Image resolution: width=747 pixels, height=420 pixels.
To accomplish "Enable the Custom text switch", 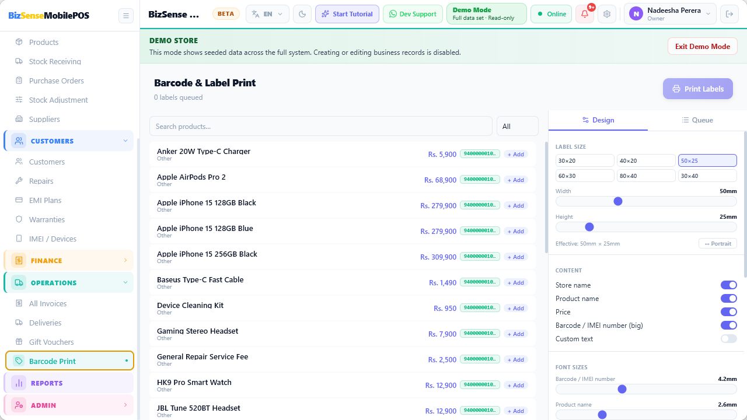I will click(x=728, y=339).
